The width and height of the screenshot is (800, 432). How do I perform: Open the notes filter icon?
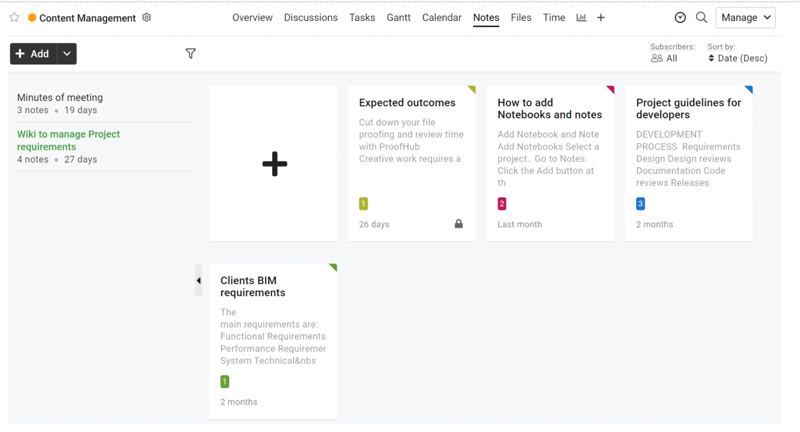click(x=190, y=53)
